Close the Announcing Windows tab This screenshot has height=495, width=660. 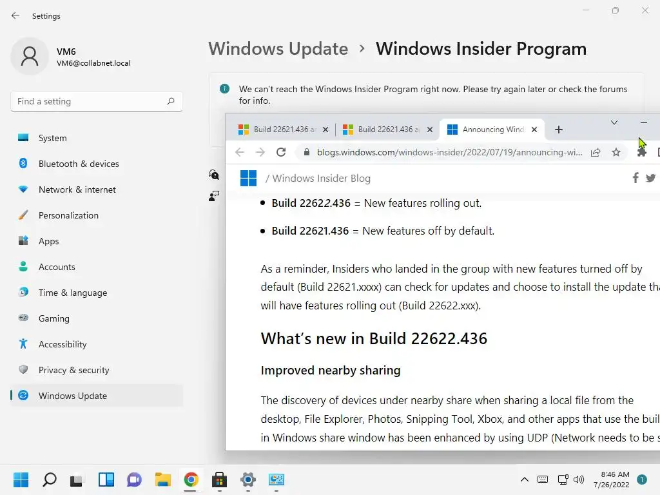pyautogui.click(x=534, y=130)
